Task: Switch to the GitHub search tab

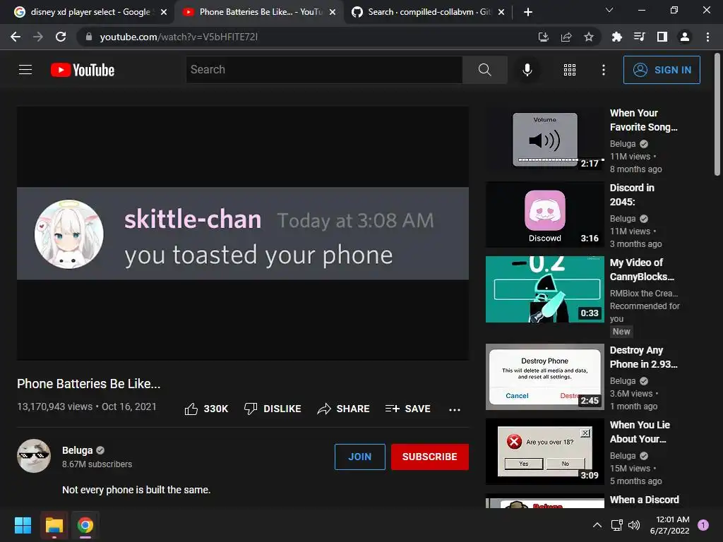Action: (x=429, y=12)
